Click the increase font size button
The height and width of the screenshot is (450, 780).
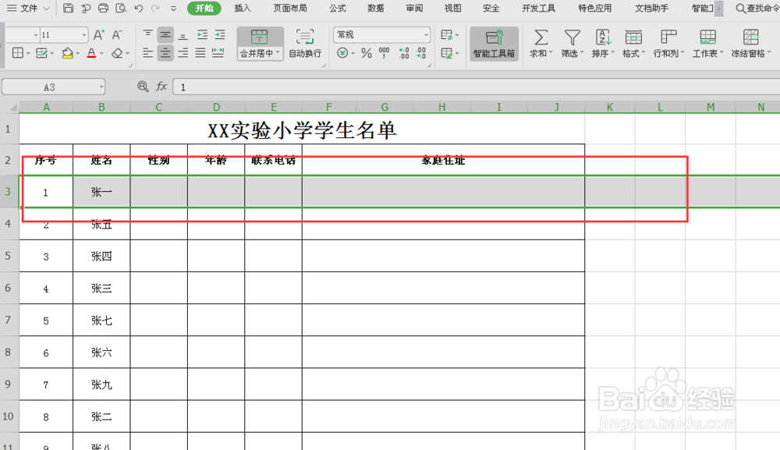(x=98, y=34)
